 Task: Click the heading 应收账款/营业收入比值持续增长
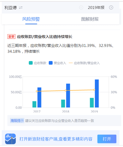click(45, 37)
